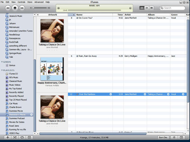
Task: Click the arrow beside Dummies Music playlist
Action: tap(31, 115)
